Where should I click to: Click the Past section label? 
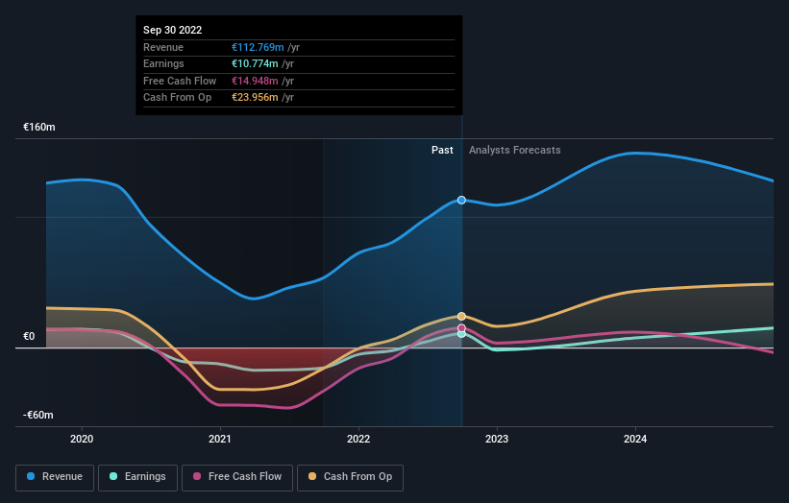coord(442,150)
